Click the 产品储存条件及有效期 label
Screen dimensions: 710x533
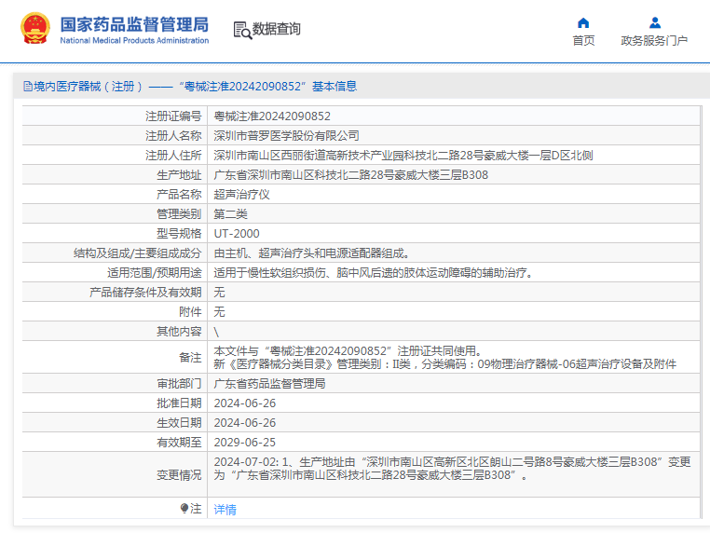coord(145,292)
